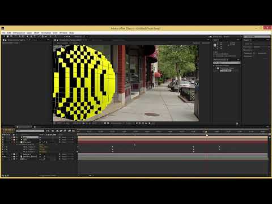Hide the first timeline layer with its eye
The width and height of the screenshot is (272, 204).
tap(3, 137)
